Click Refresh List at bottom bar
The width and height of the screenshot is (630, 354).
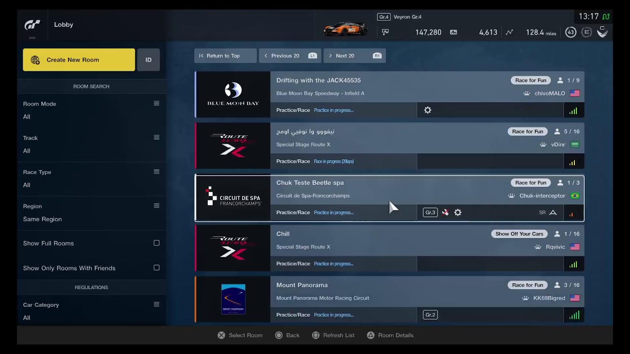[x=333, y=335]
